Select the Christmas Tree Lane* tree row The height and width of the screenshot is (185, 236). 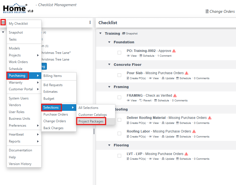click(x=56, y=53)
